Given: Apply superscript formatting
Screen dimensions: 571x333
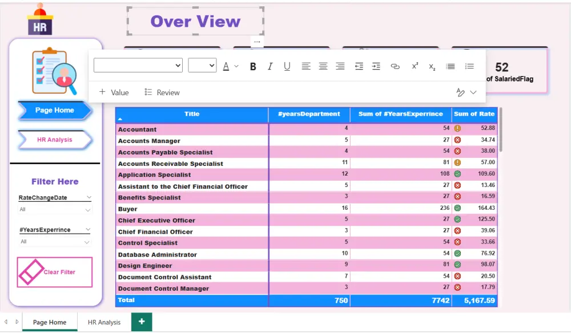Looking at the screenshot, I should [415, 66].
